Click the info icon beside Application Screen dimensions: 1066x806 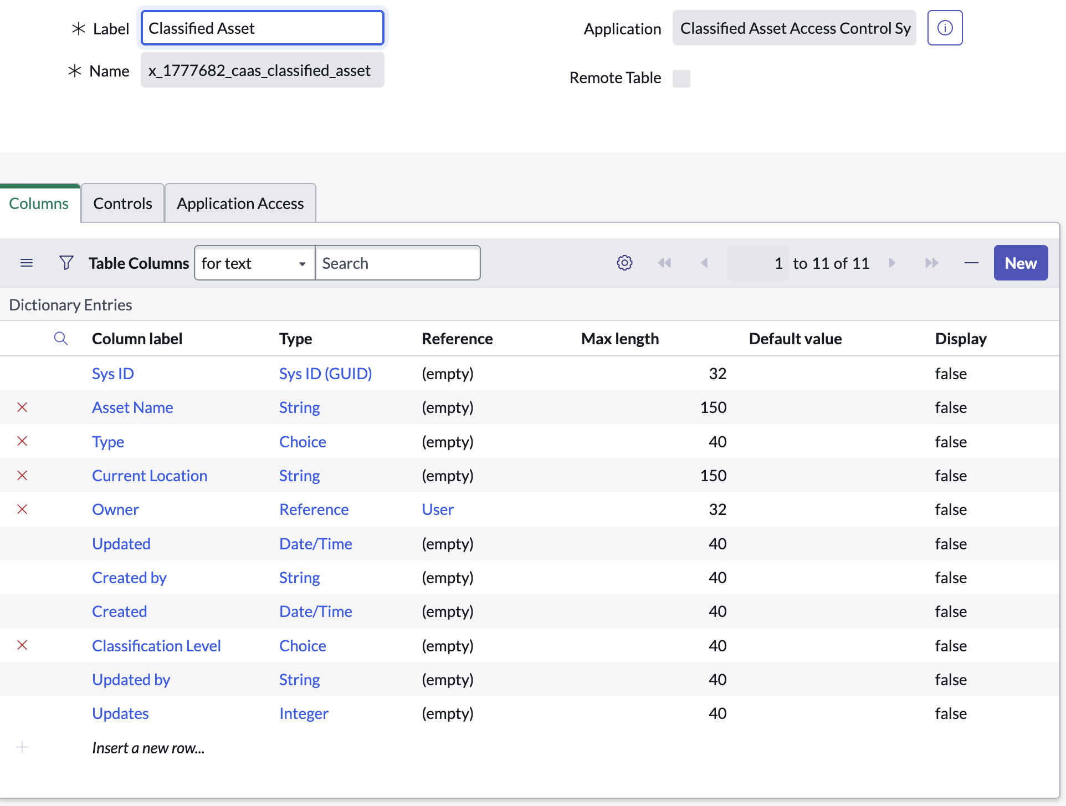944,28
